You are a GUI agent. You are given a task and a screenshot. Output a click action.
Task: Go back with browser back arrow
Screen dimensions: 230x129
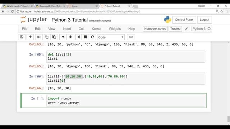[3, 11]
